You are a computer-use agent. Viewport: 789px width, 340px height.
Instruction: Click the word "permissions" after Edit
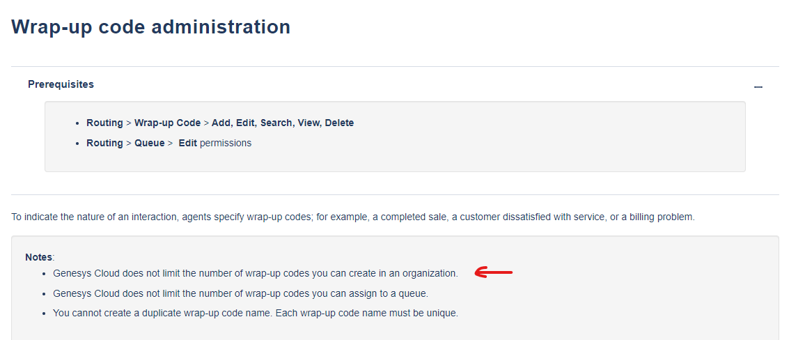[226, 143]
